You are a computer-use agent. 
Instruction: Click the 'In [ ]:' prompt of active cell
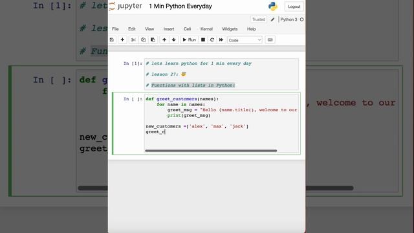tap(133, 99)
